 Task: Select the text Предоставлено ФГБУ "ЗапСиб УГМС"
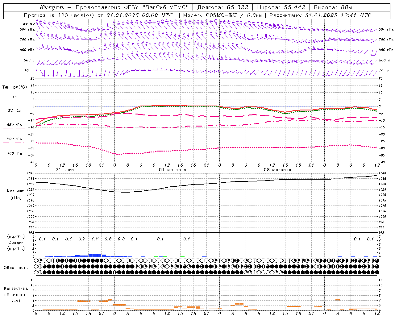point(132,7)
